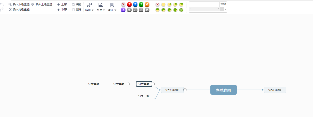Select the boxed 分支主题 node left of root
Screen dimensions: 313x117
pos(172,90)
